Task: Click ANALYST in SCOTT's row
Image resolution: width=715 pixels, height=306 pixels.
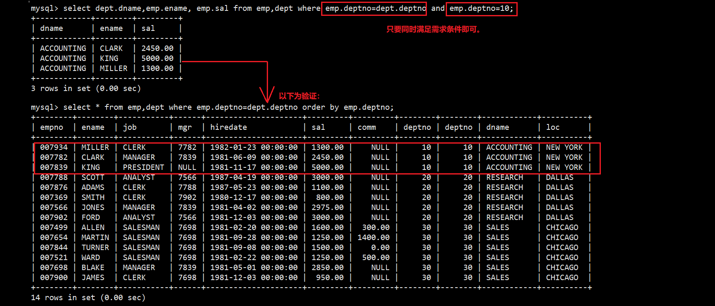Action: pyautogui.click(x=139, y=177)
